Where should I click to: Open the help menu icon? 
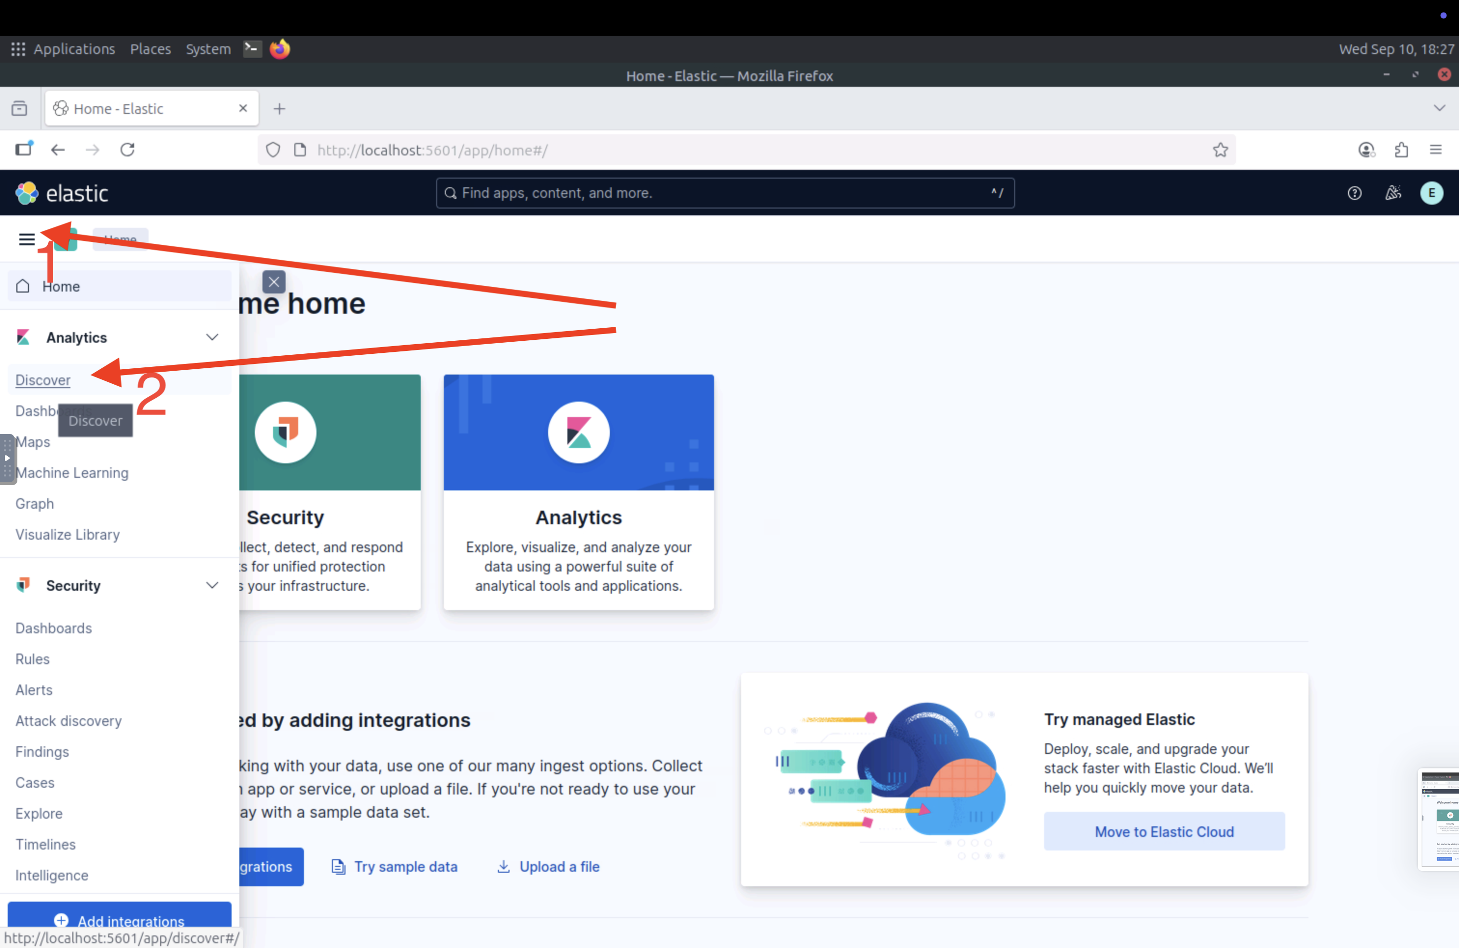(x=1354, y=193)
